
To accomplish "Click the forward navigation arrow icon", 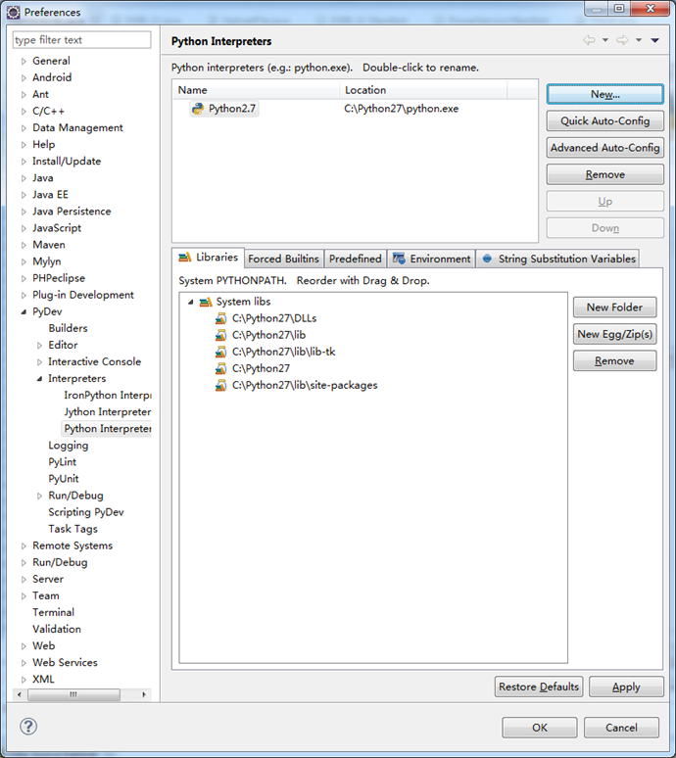I will (x=622, y=40).
